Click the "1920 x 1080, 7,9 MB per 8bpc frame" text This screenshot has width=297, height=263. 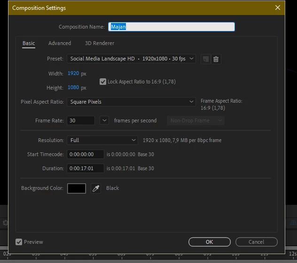coord(182,140)
